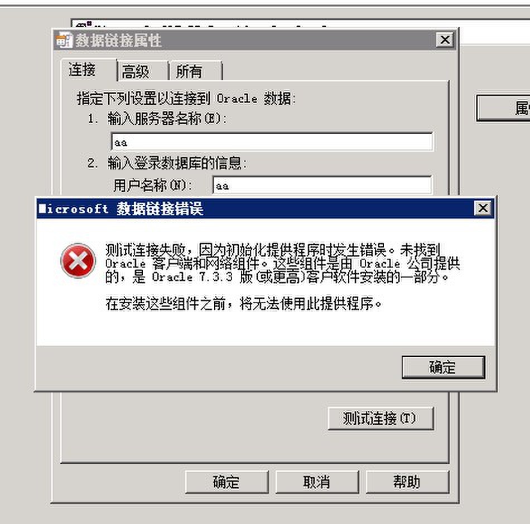530x524 pixels.
Task: Click 确定 at the bottom of properties window
Action: [227, 482]
